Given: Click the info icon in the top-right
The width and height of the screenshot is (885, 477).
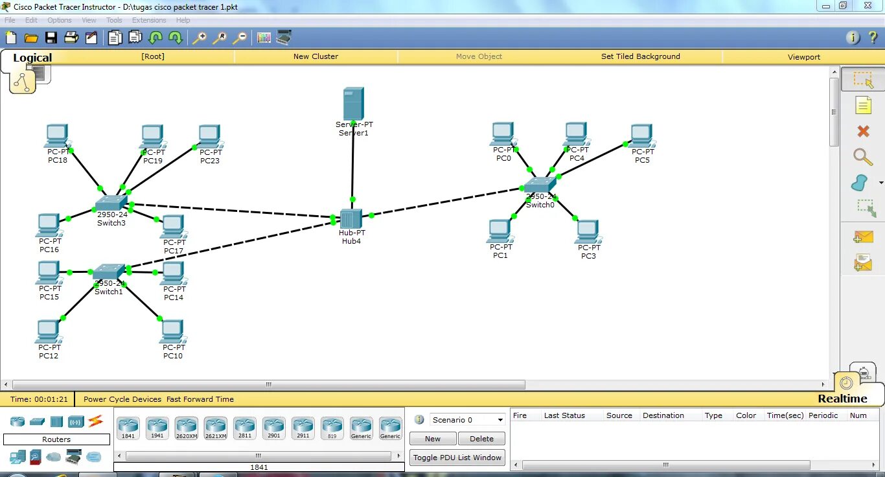Looking at the screenshot, I should (853, 38).
